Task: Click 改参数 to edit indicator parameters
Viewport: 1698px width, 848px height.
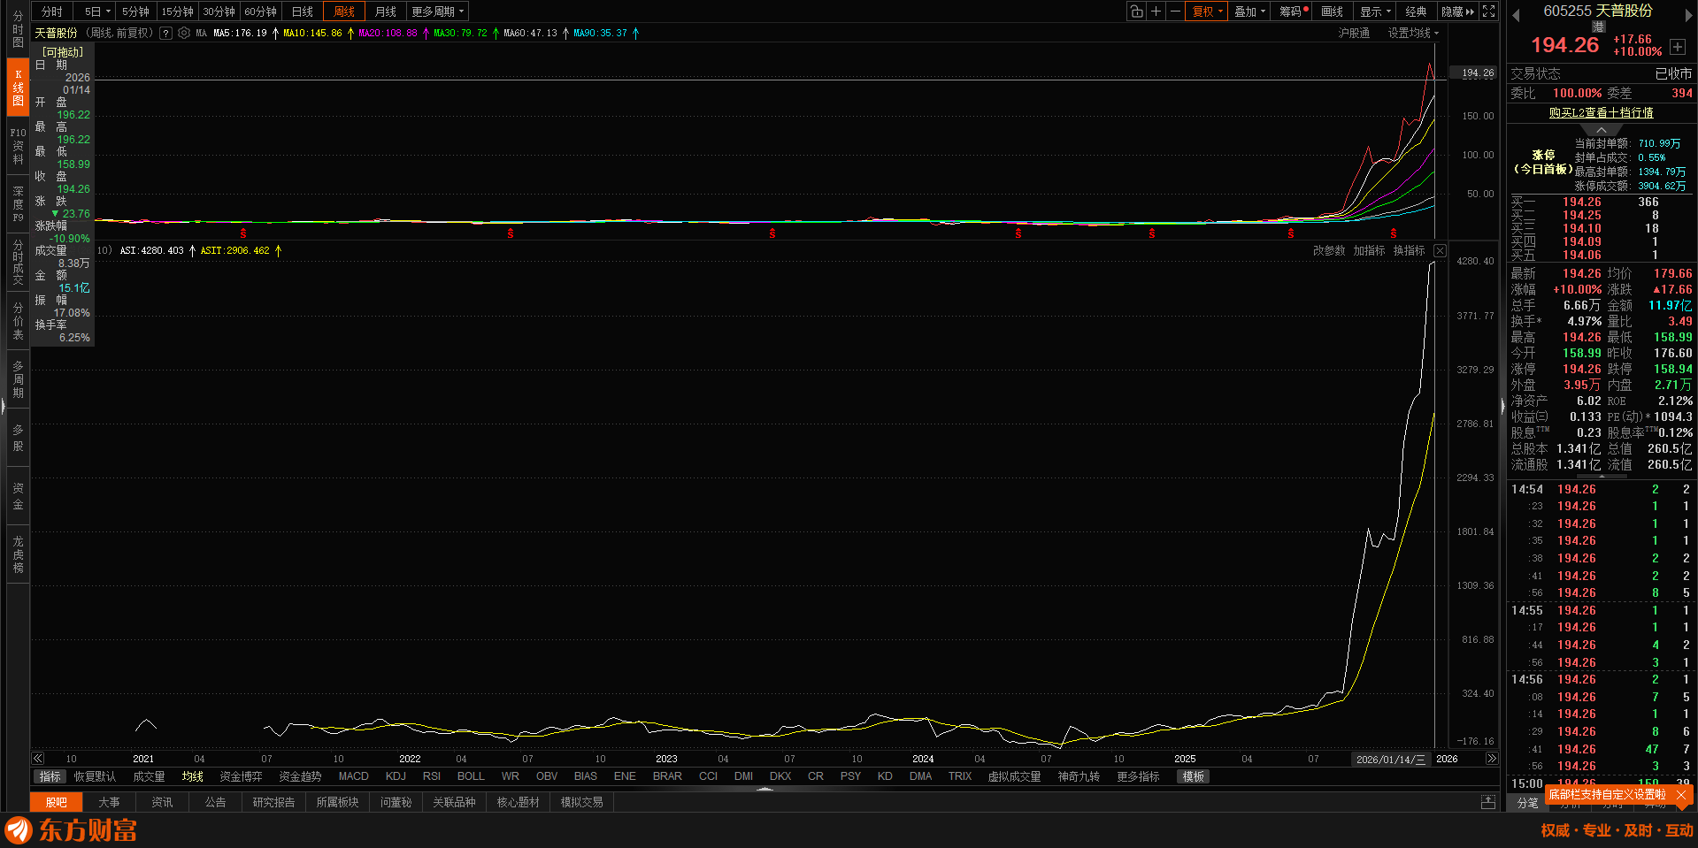Action: 1328,251
